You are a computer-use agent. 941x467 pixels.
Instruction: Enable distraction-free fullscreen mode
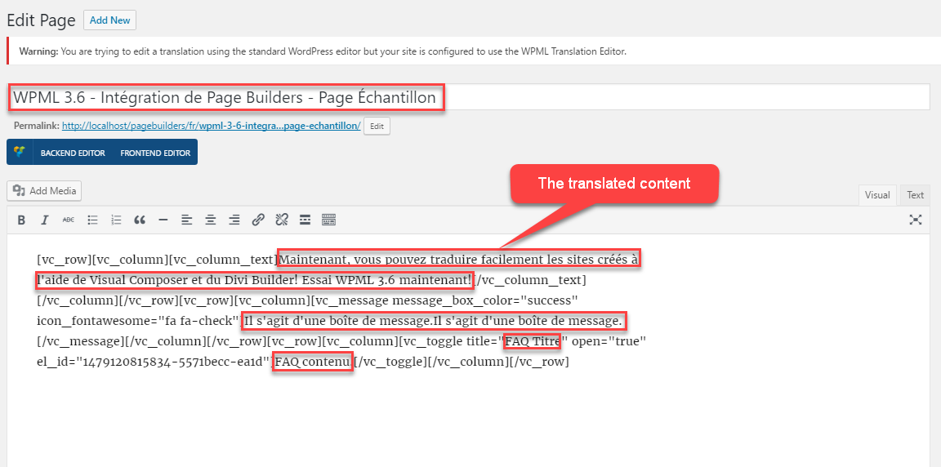tap(915, 220)
